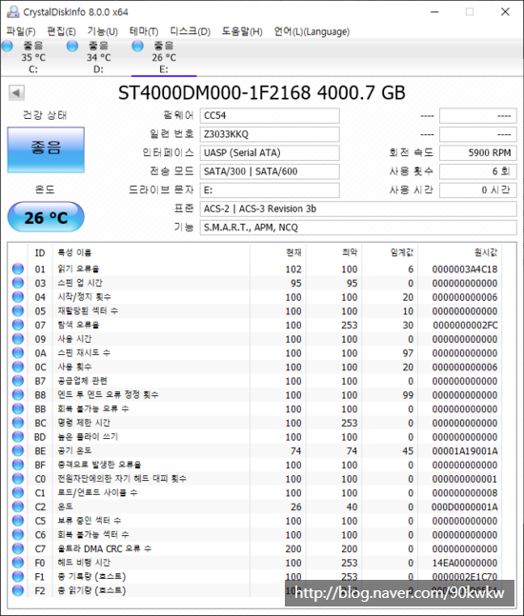Click the interface field UASP (Serial ATA)

click(270, 153)
